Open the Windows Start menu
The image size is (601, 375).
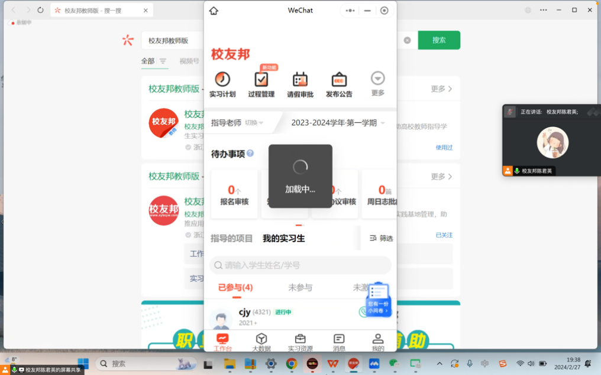pos(83,364)
